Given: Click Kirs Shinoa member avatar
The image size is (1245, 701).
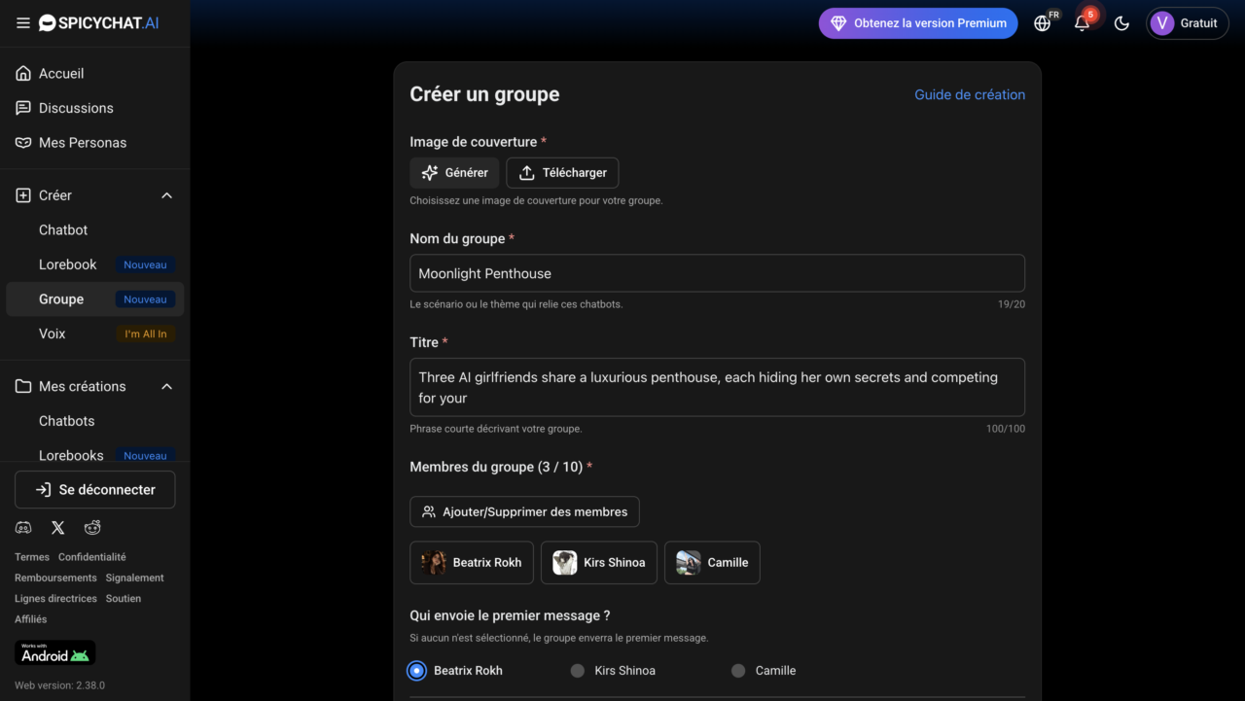Looking at the screenshot, I should click(565, 563).
